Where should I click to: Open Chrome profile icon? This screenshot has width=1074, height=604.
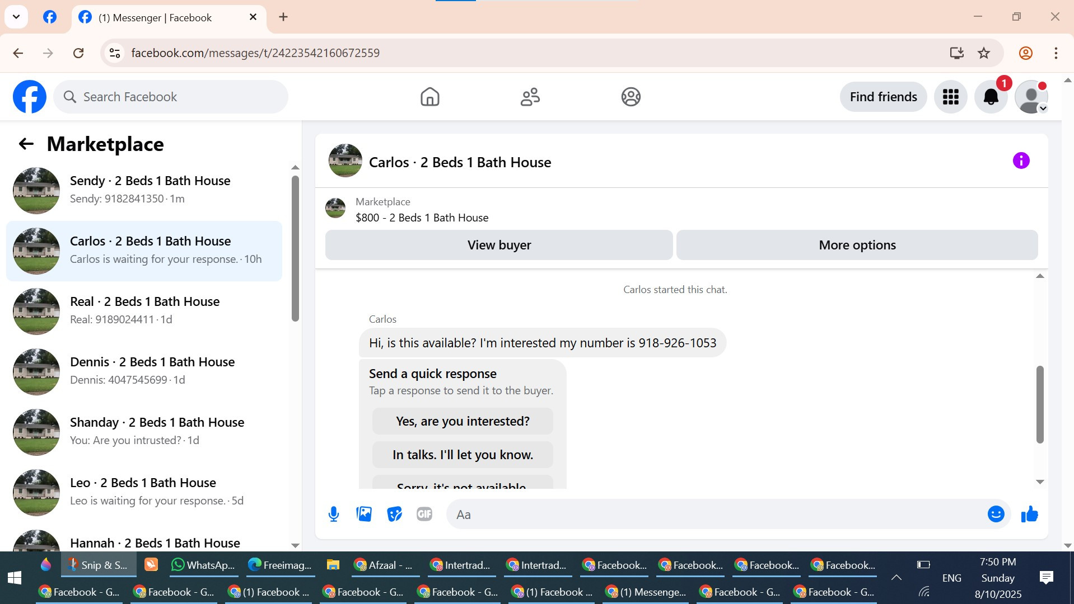tap(1025, 53)
